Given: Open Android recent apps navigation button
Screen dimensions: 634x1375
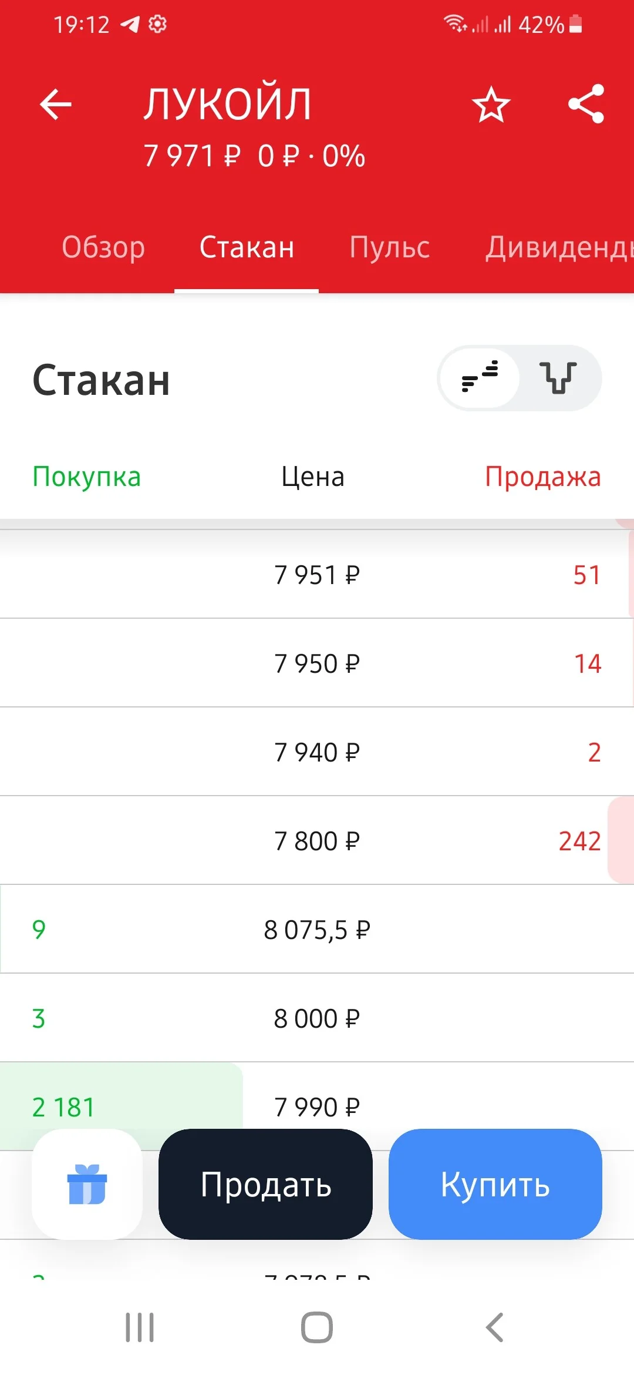Looking at the screenshot, I should pos(140,1327).
